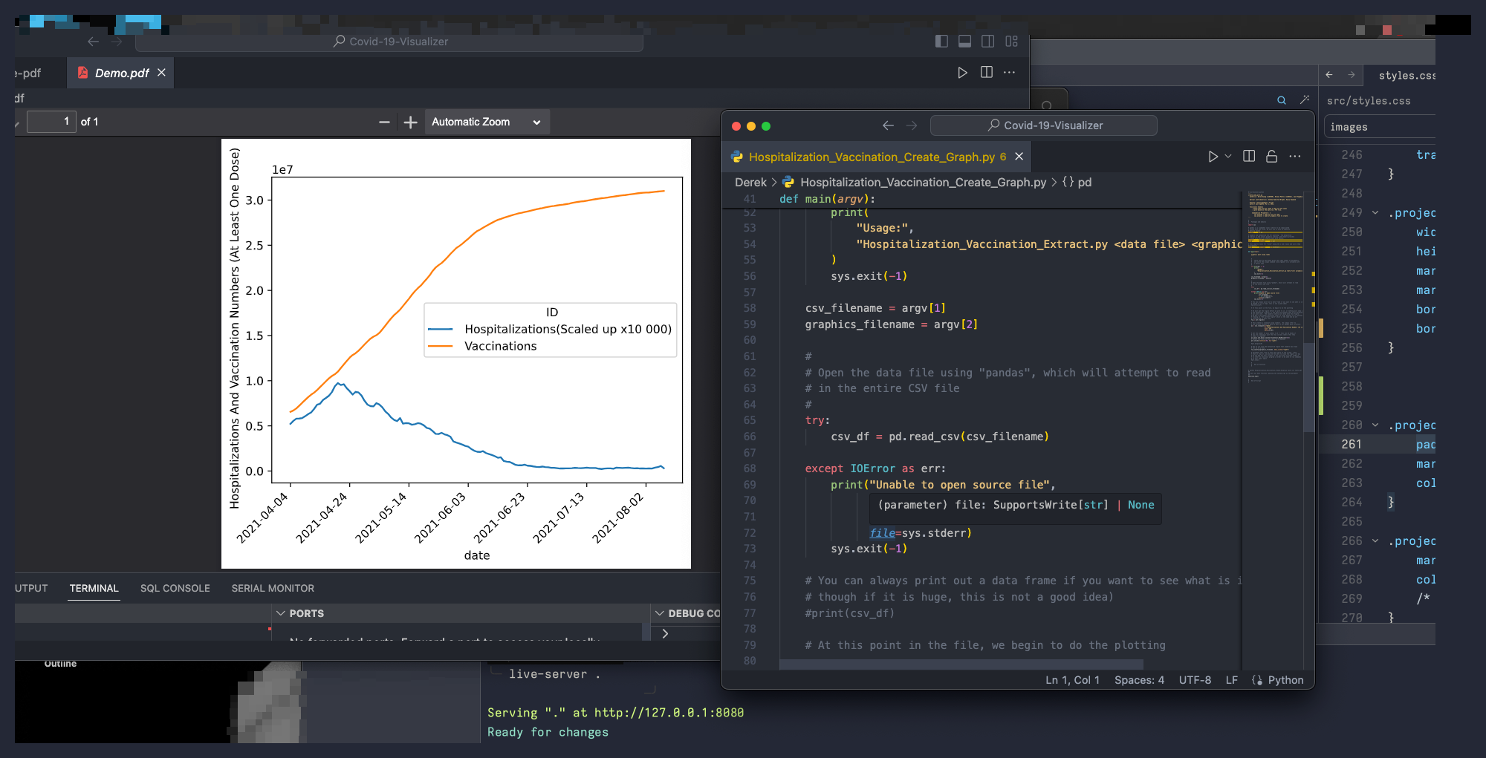Switch to TERMINAL panel tab
The image size is (1486, 758).
click(x=94, y=588)
